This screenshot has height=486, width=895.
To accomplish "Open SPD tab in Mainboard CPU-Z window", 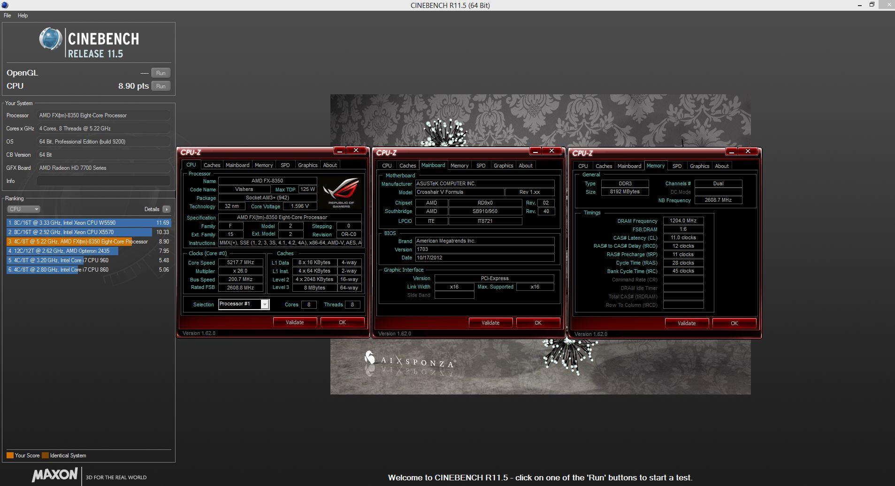I will pyautogui.click(x=481, y=166).
